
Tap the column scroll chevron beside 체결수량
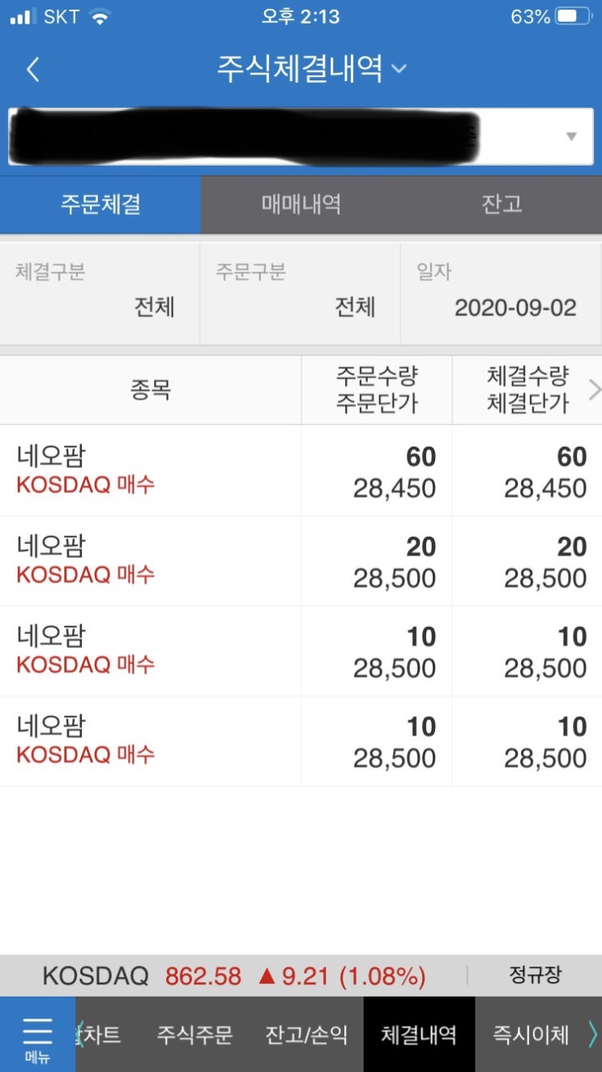coord(594,391)
